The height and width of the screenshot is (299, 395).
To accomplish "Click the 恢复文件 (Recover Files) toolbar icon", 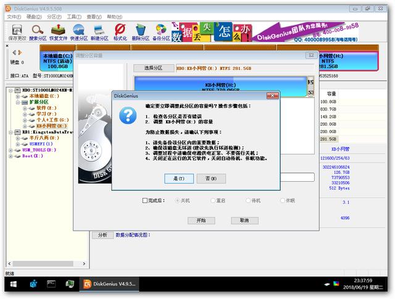I will pyautogui.click(x=58, y=31).
